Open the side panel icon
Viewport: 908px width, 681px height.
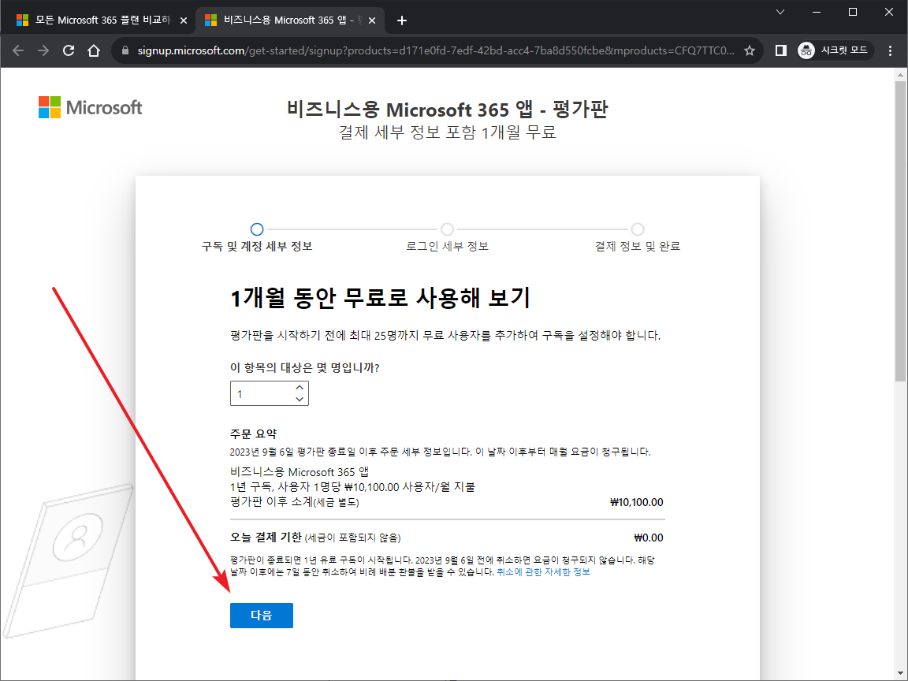click(x=780, y=50)
